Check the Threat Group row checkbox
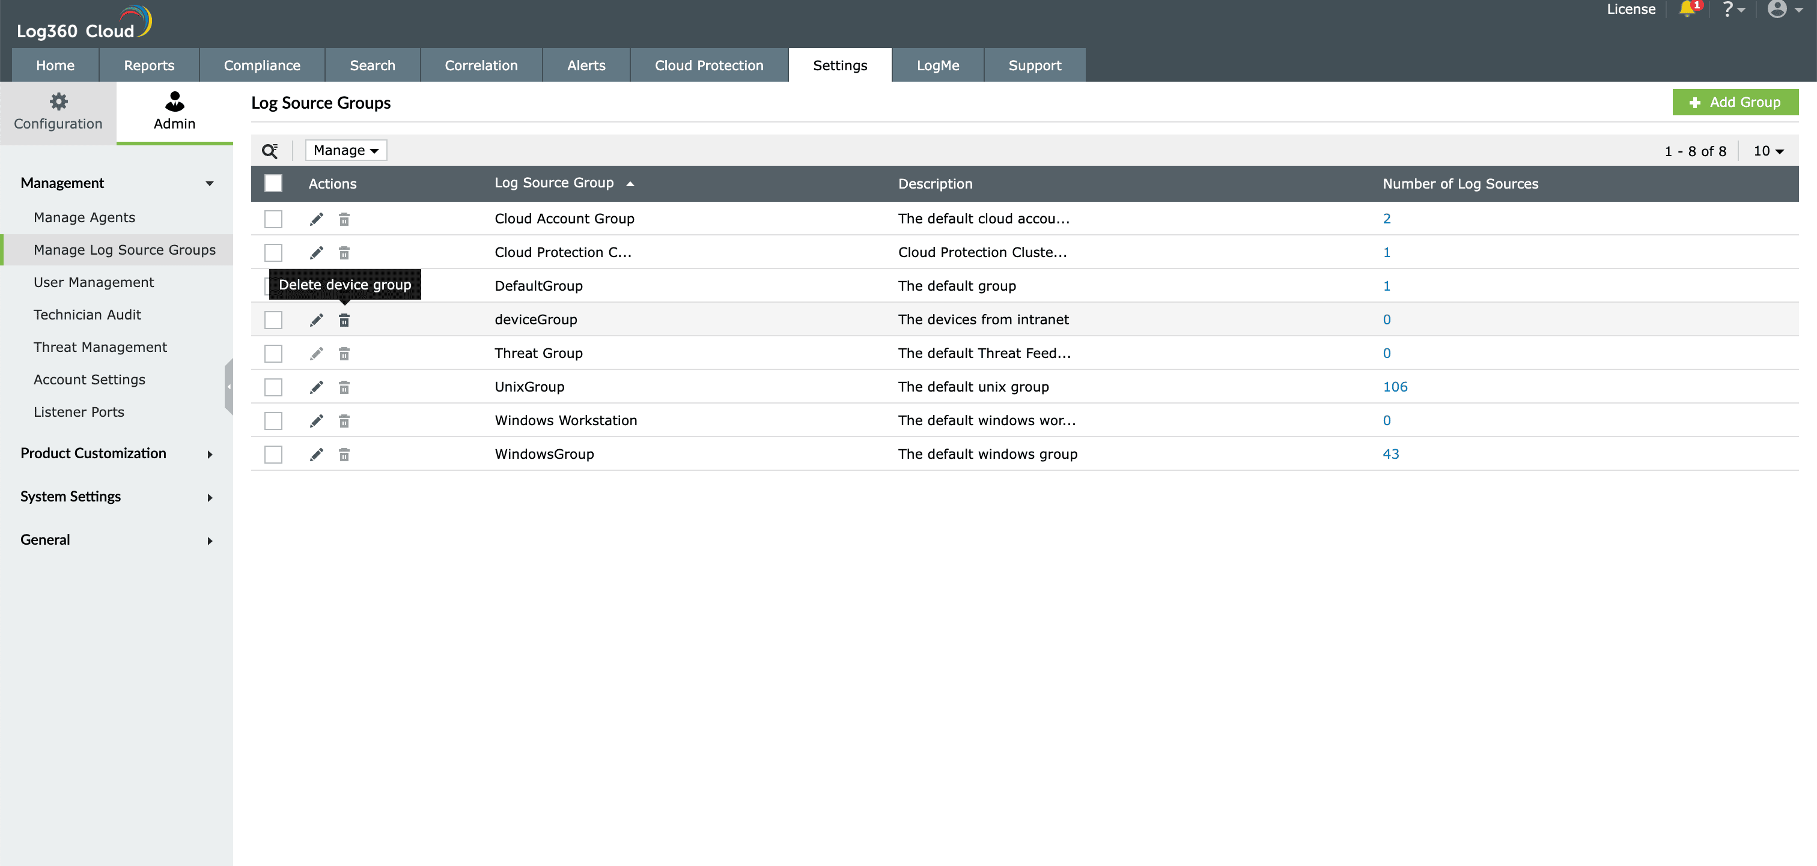Screen dimensions: 1817x866 point(273,353)
